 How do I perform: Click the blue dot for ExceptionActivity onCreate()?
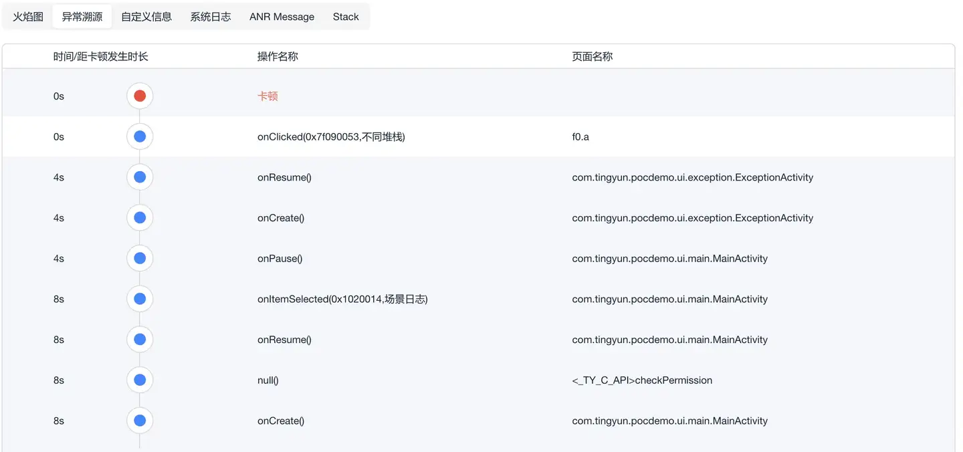[x=140, y=218]
